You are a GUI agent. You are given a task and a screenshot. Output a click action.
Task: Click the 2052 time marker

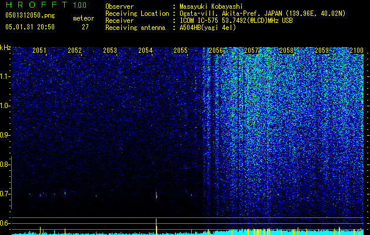tap(75, 51)
